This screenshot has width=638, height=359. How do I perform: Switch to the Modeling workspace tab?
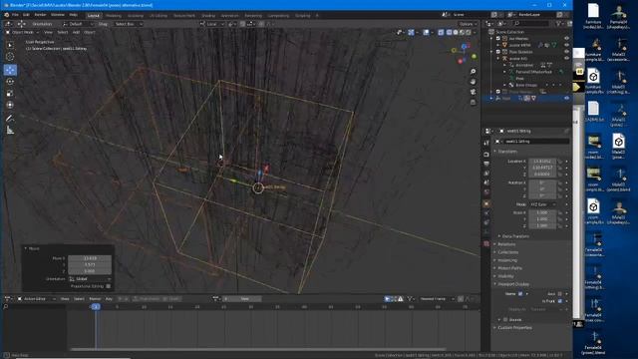point(114,16)
